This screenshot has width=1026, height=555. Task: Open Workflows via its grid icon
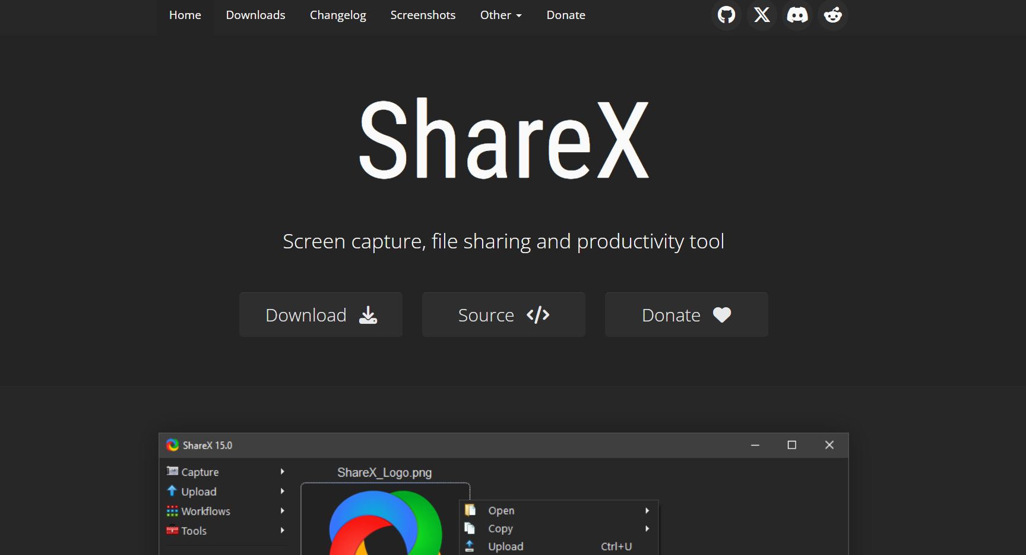pyautogui.click(x=172, y=511)
